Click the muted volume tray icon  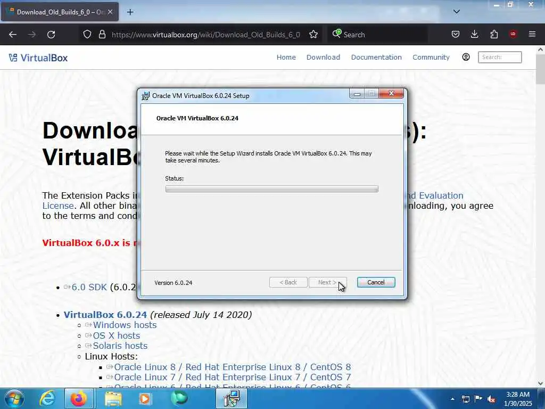coord(491,399)
